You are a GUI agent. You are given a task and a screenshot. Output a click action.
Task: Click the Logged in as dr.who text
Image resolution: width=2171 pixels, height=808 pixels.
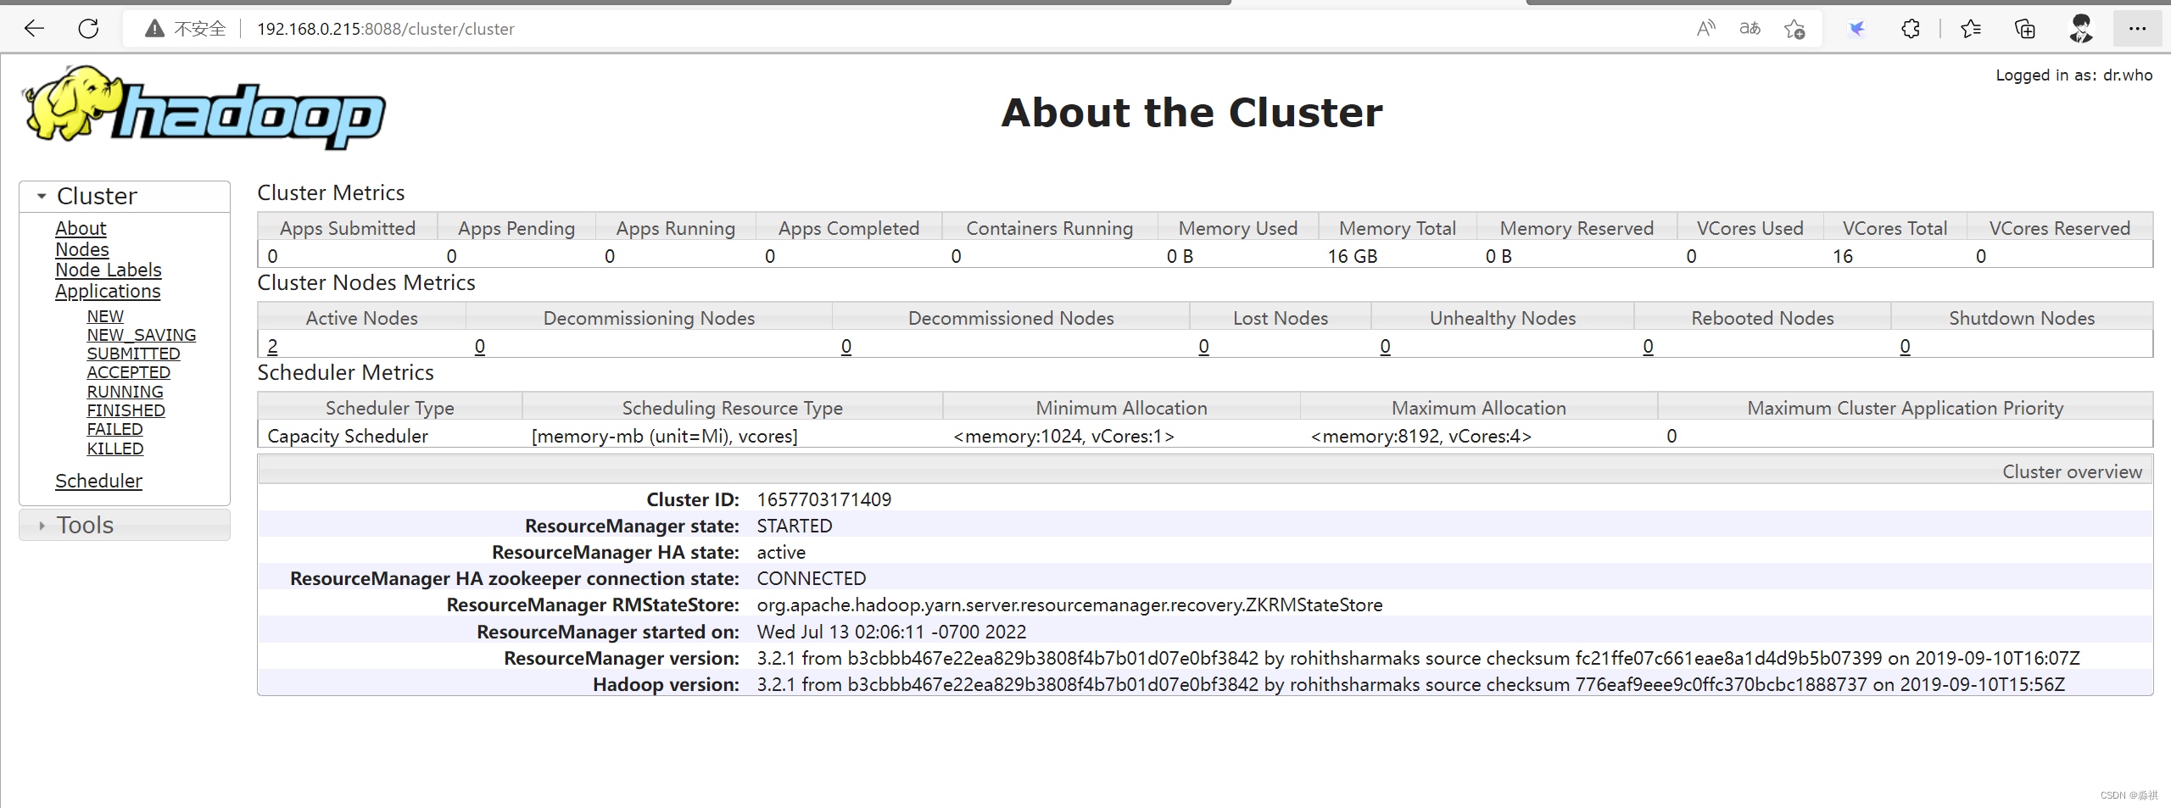tap(2074, 75)
